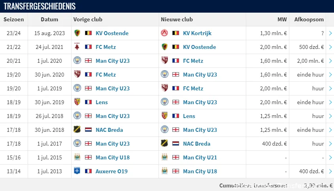Click KV Oostende crest in 15 aug. 2023 row
This screenshot has width=334, height=191.
(x=77, y=33)
